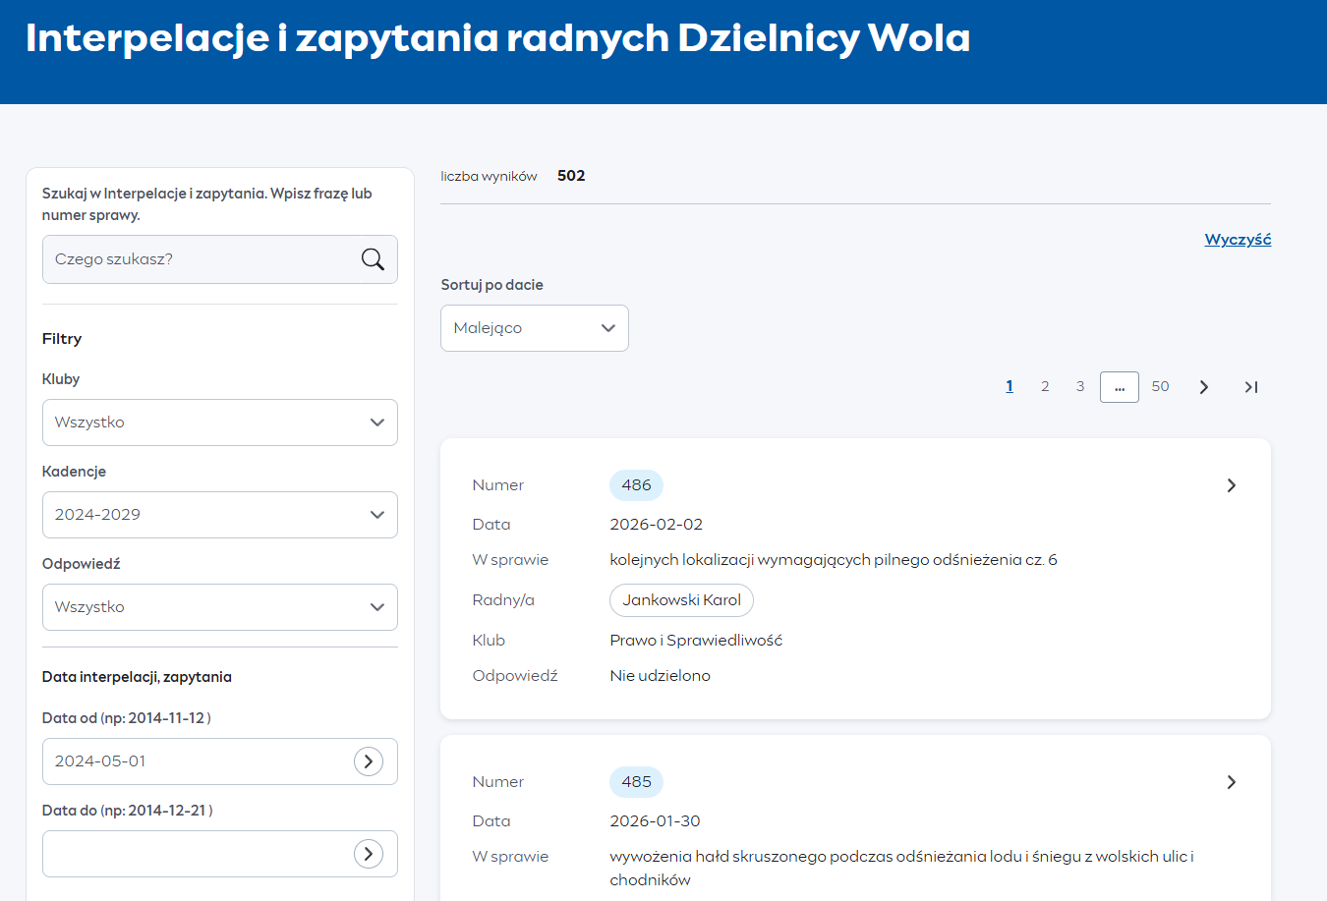Image resolution: width=1327 pixels, height=901 pixels.
Task: Click the Wyczyść link to clear filters
Action: click(1238, 240)
